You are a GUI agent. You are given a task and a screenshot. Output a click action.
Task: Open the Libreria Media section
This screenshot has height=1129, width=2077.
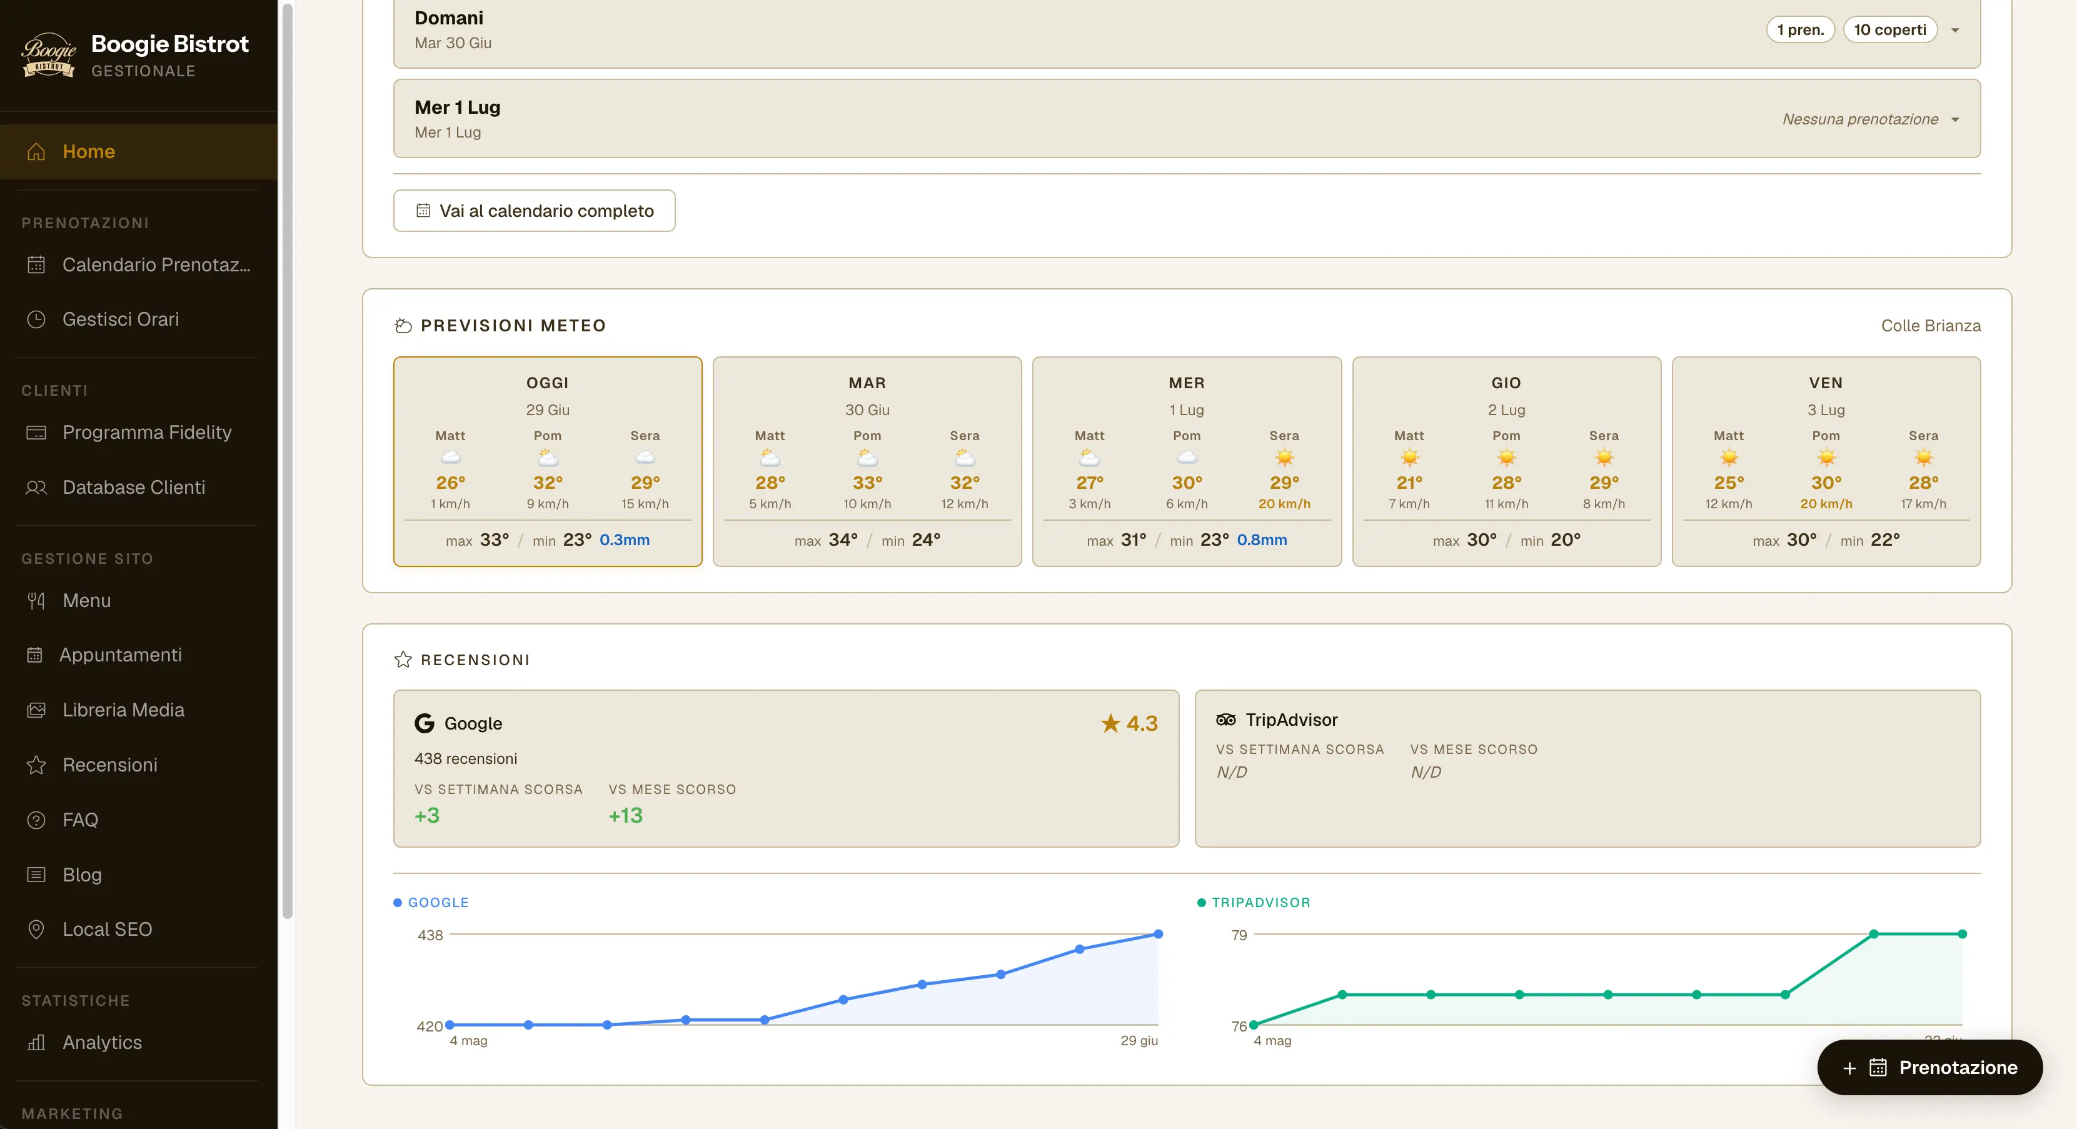click(139, 710)
